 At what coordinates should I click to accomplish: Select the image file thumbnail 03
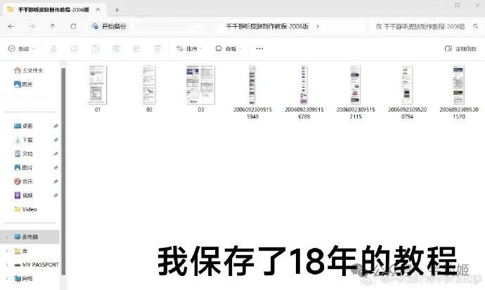coord(200,85)
